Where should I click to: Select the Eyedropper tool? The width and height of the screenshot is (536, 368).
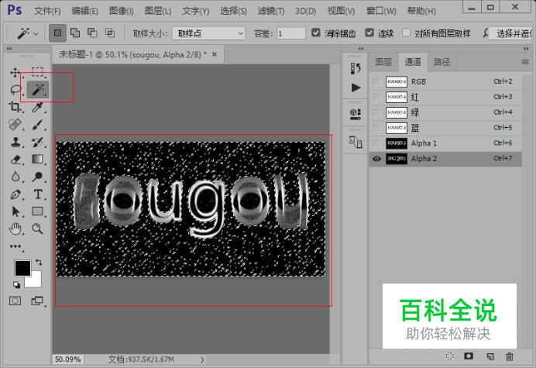[x=37, y=107]
